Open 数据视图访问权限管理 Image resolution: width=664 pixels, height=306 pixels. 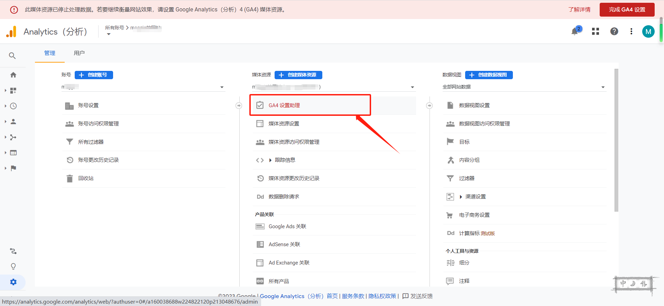[525, 124]
